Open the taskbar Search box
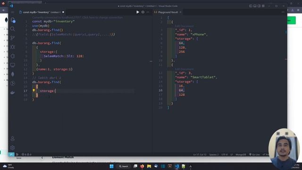Screen dimensions: 302x170 [x=124, y=166]
